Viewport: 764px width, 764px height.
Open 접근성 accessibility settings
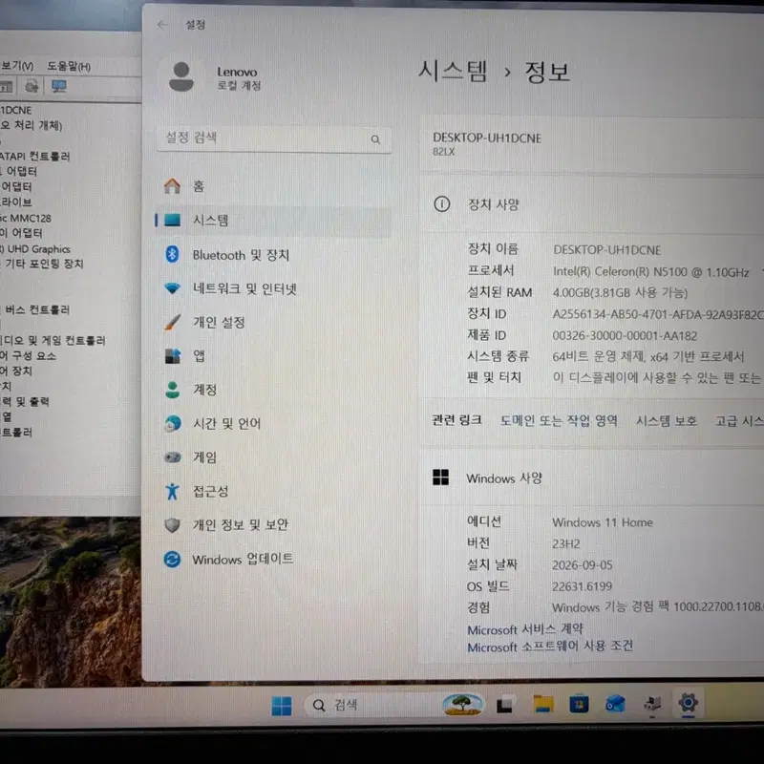(x=273, y=491)
